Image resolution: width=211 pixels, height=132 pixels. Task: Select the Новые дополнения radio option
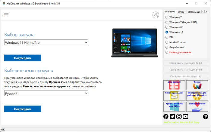point(178,52)
